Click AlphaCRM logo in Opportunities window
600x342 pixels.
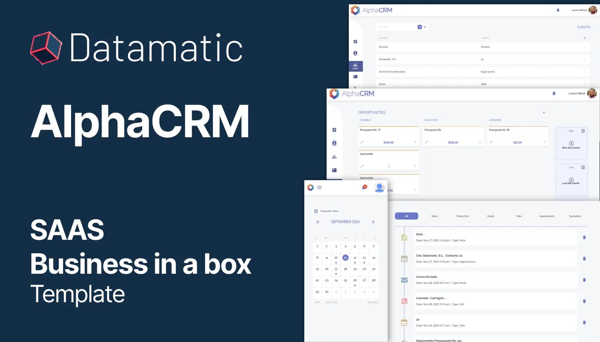click(352, 94)
